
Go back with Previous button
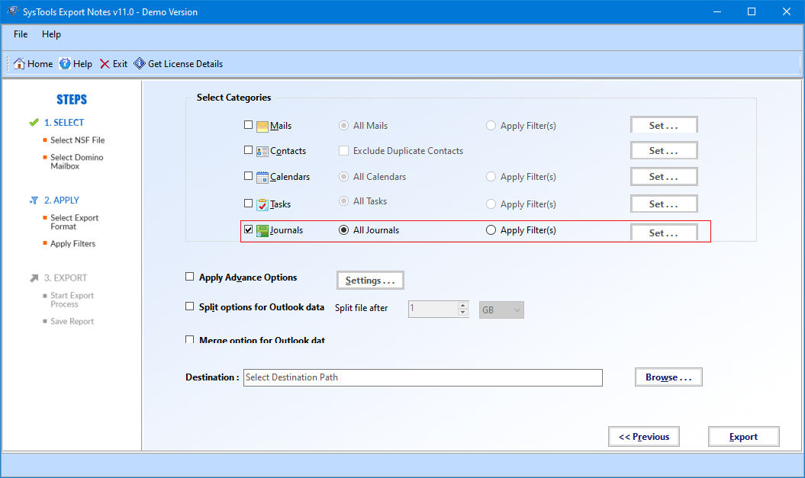pos(644,437)
